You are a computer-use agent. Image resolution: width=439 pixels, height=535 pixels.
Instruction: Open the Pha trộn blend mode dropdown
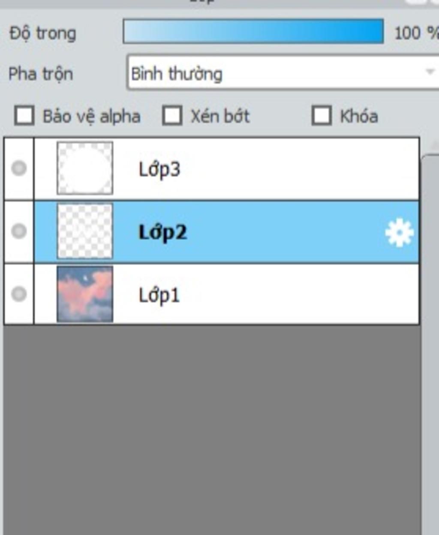283,72
